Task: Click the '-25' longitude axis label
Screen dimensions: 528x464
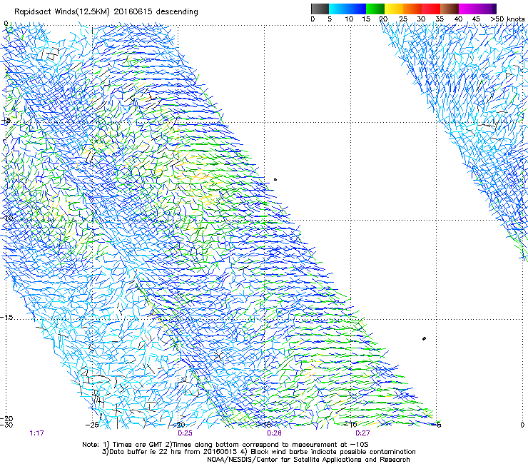Action: point(92,425)
